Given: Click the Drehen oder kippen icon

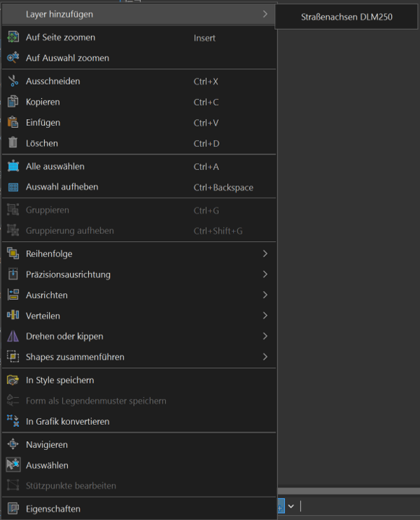Looking at the screenshot, I should pos(13,336).
